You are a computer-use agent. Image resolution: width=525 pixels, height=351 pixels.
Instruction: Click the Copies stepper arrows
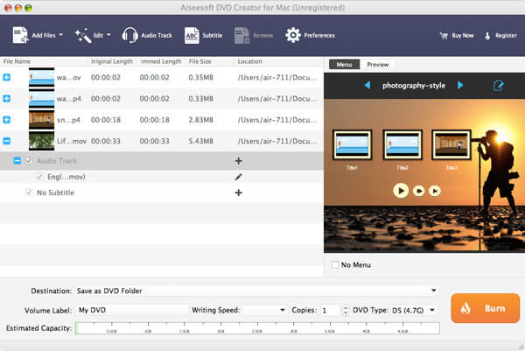click(346, 310)
